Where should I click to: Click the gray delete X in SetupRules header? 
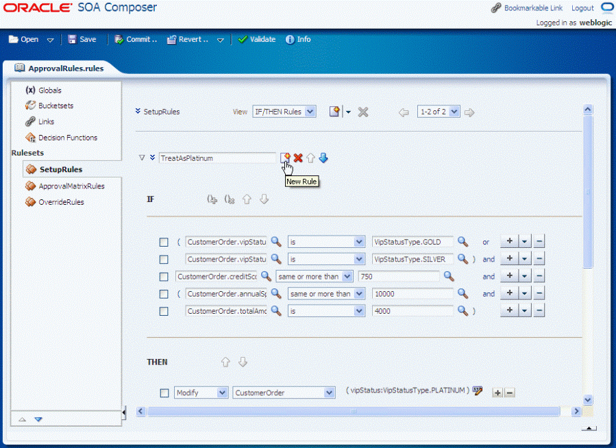click(363, 112)
